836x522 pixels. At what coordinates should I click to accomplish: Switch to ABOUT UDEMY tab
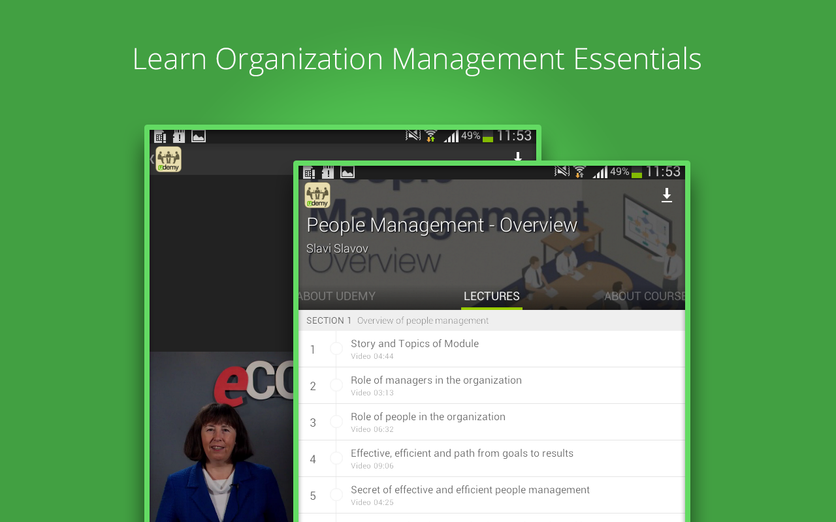(337, 296)
